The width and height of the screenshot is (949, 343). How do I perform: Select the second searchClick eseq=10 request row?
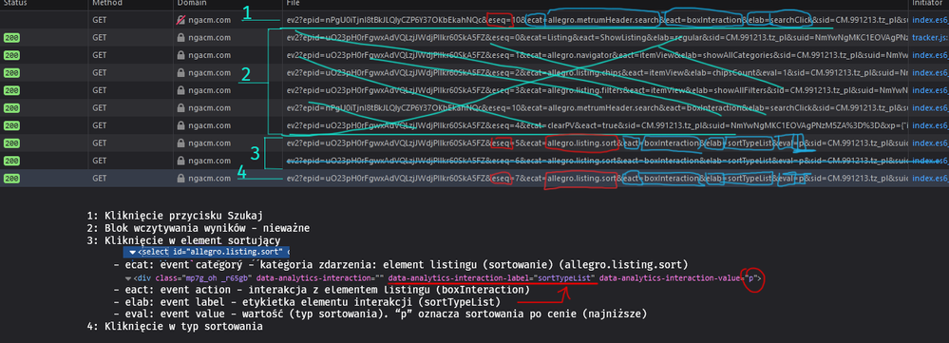pyautogui.click(x=475, y=108)
